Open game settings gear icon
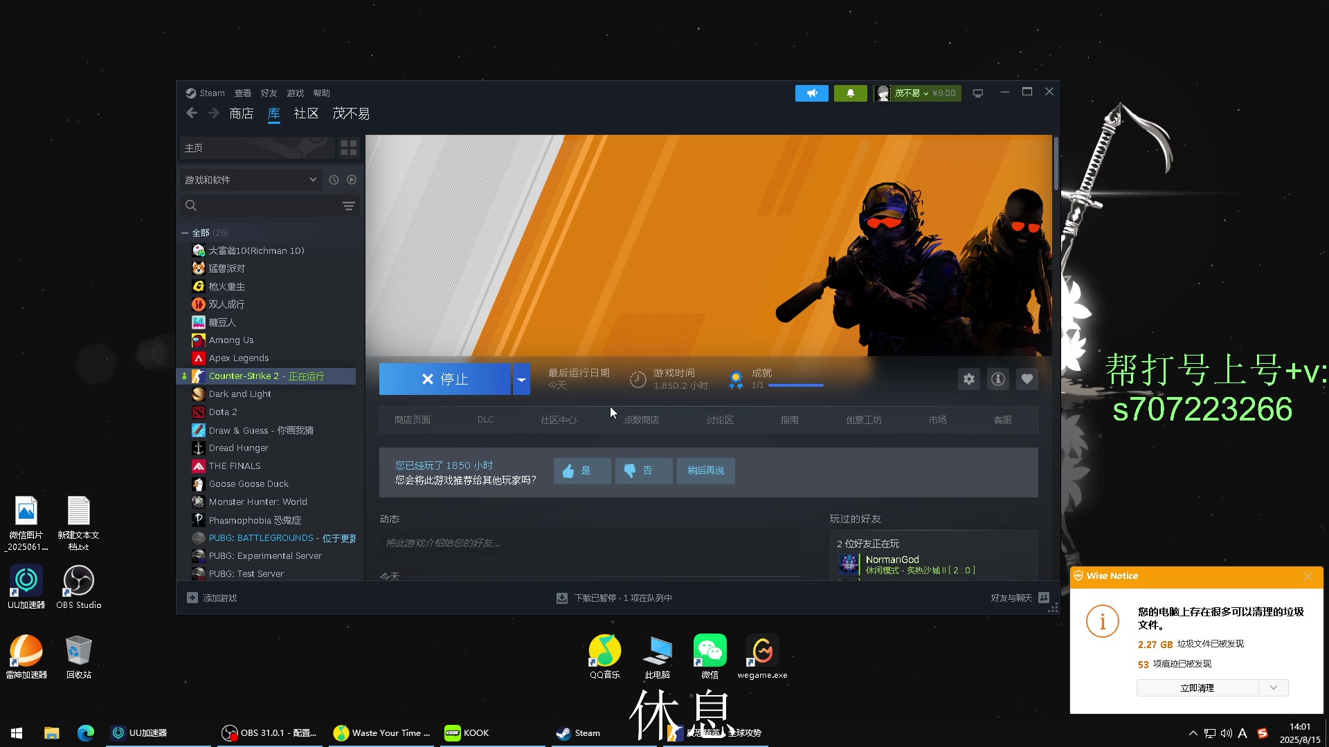1329x747 pixels. (969, 379)
